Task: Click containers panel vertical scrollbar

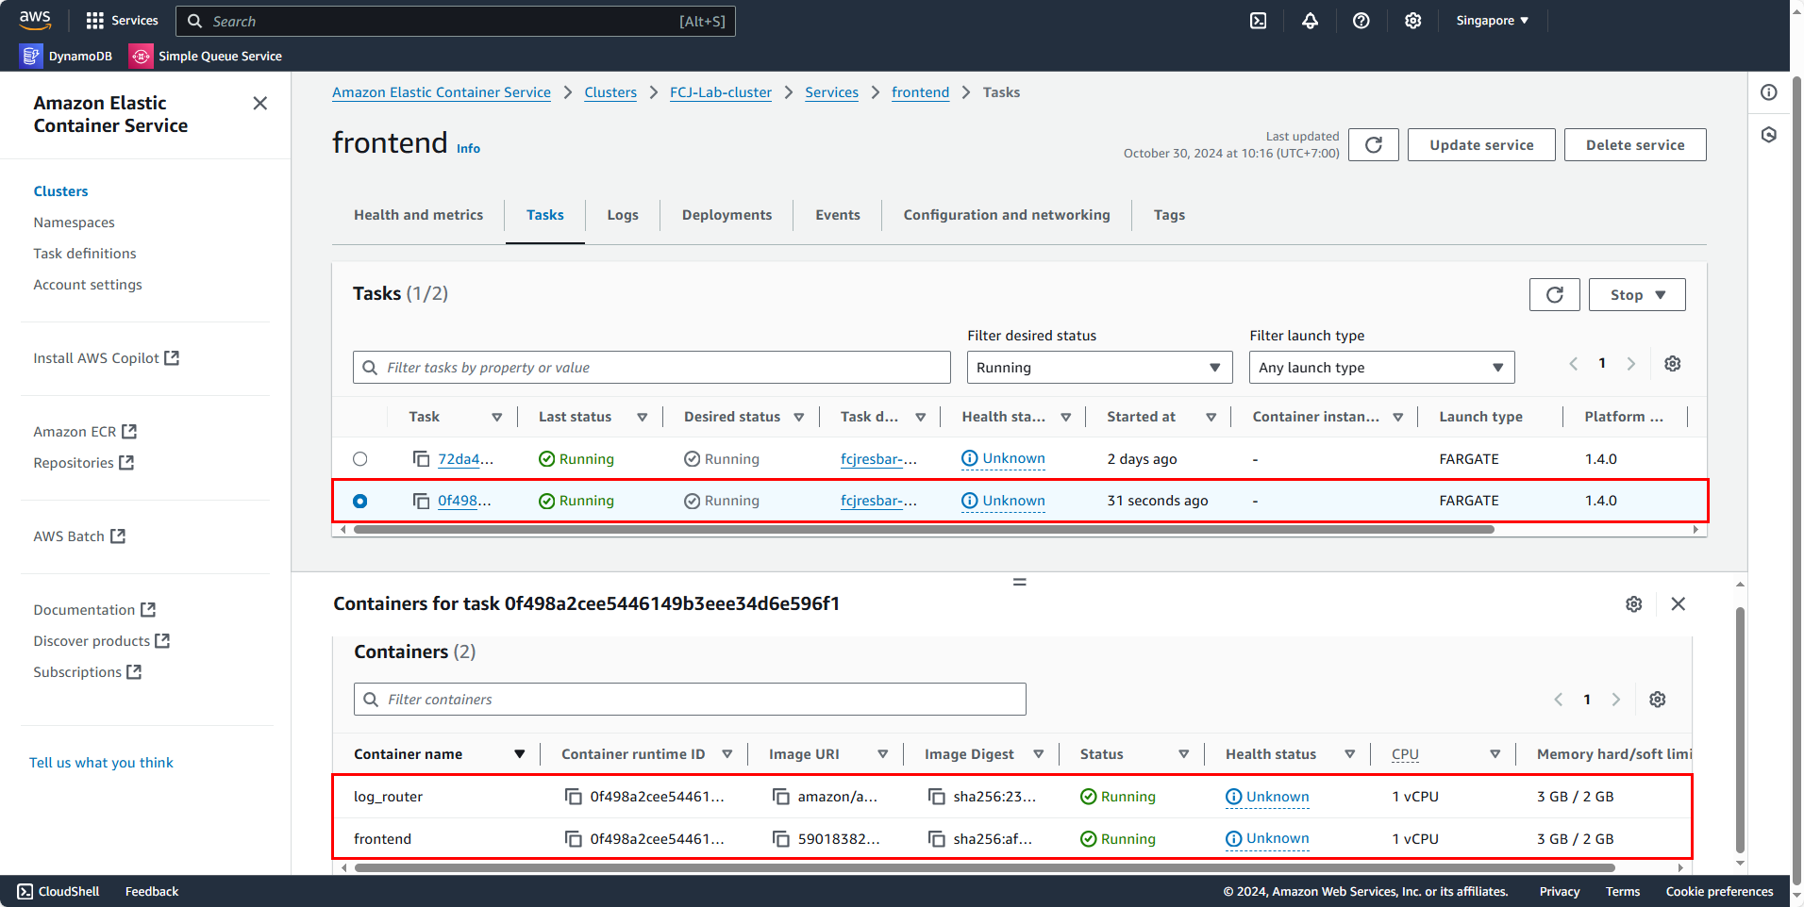Action: pos(1739,729)
